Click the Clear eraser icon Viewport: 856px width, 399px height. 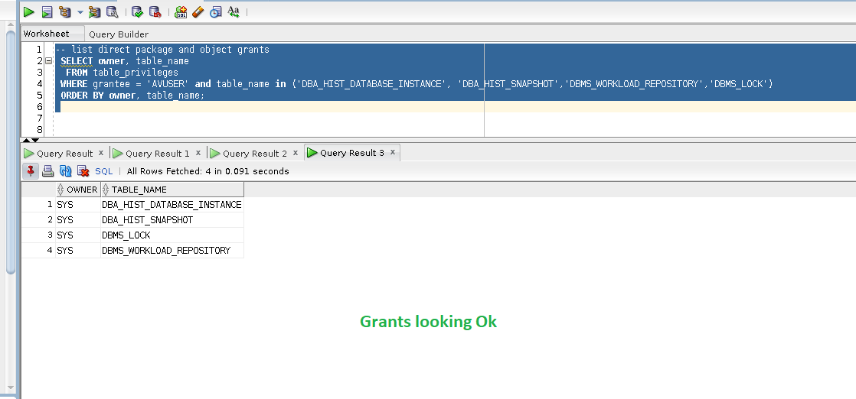click(198, 11)
